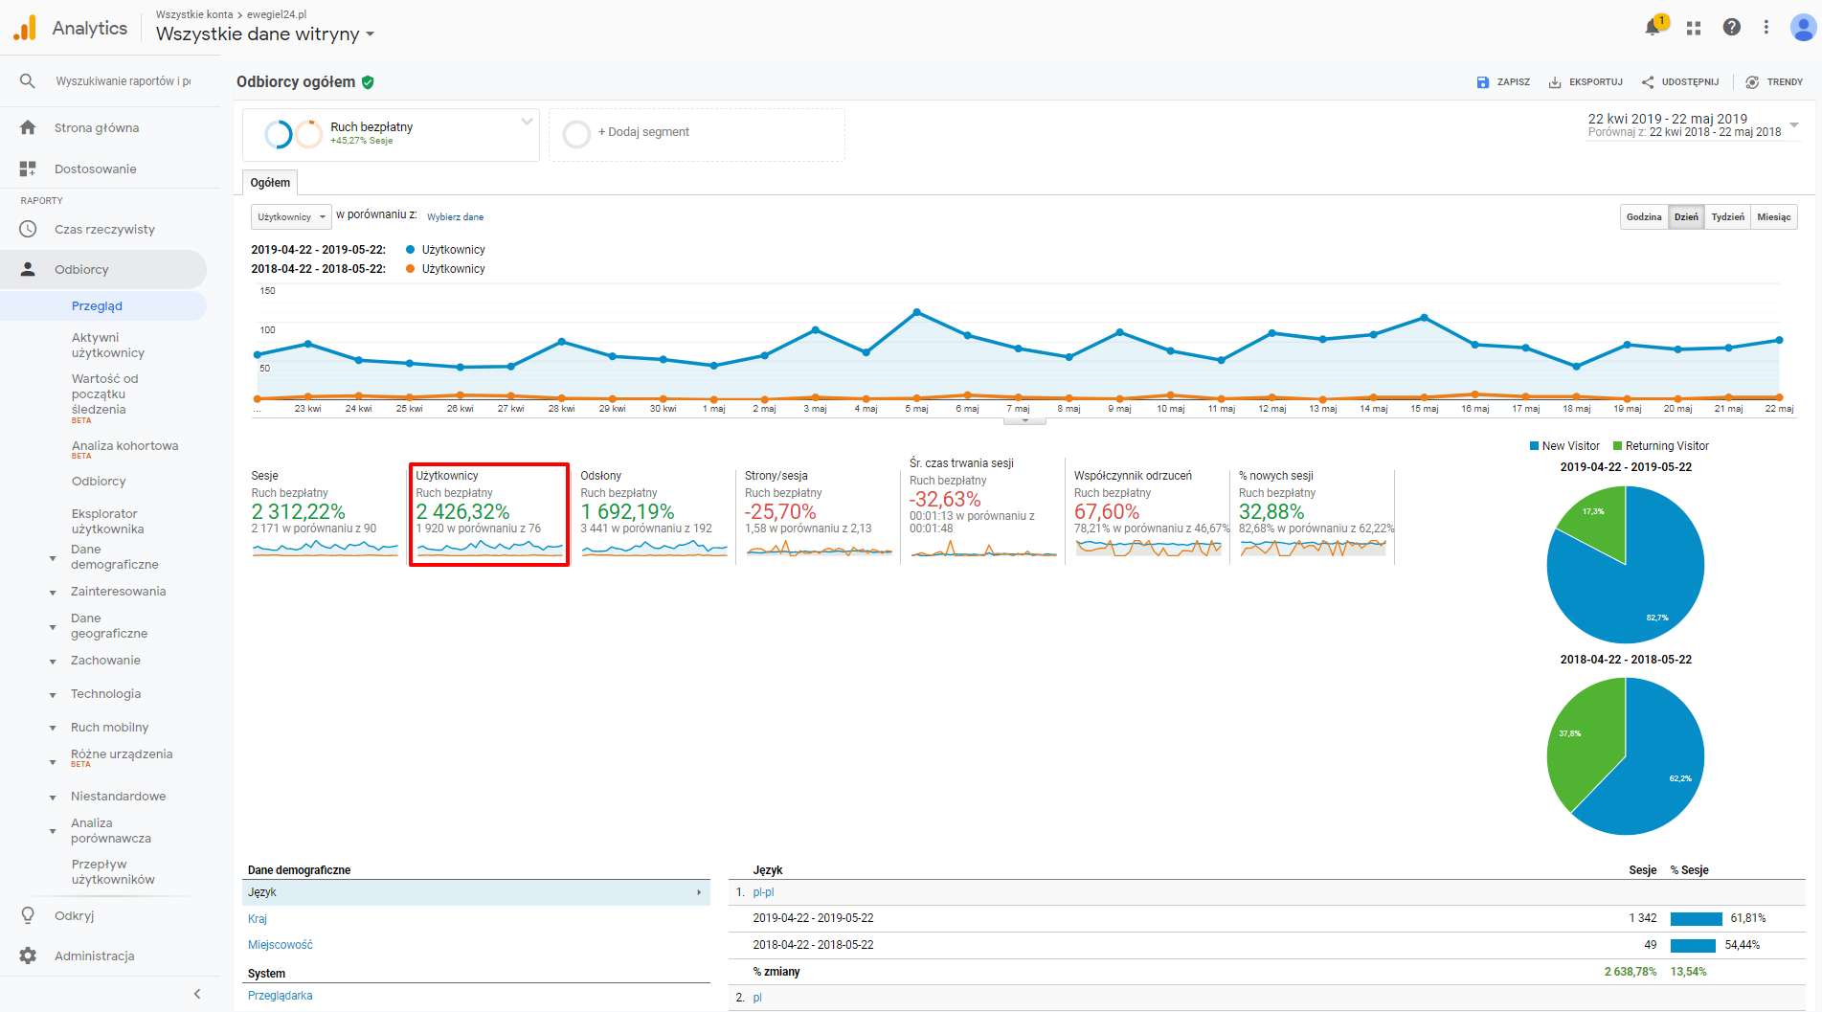Expand Niestandardowe in sidebar
1822x1012 pixels.
pos(53,797)
